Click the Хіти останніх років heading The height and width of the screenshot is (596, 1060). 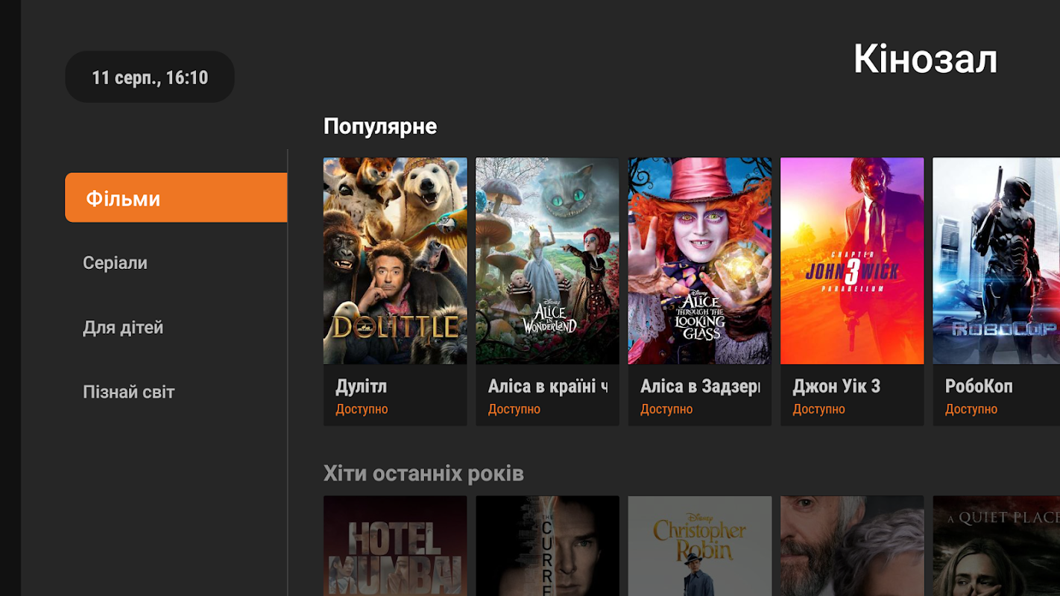(423, 473)
